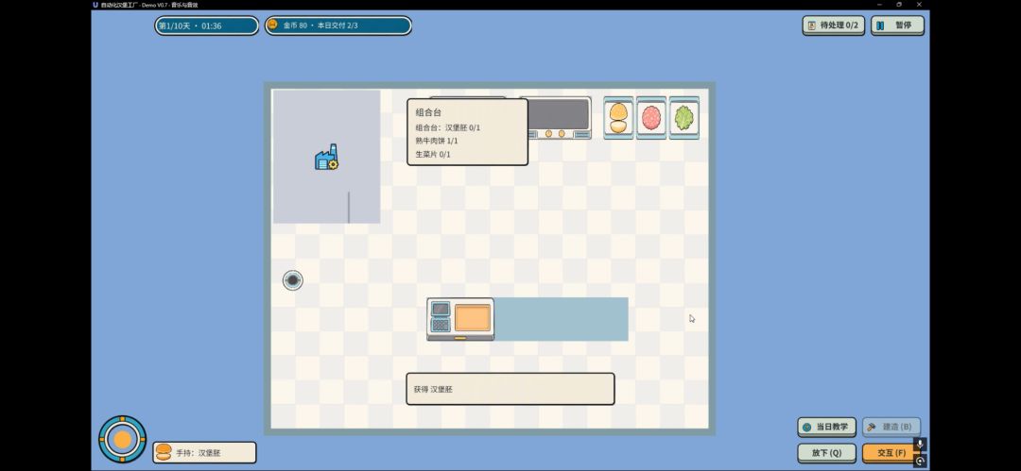Screen dimensions: 1021x471
Task: Click the 金币 80 · 本日交付 2/3 status
Action: 337,26
